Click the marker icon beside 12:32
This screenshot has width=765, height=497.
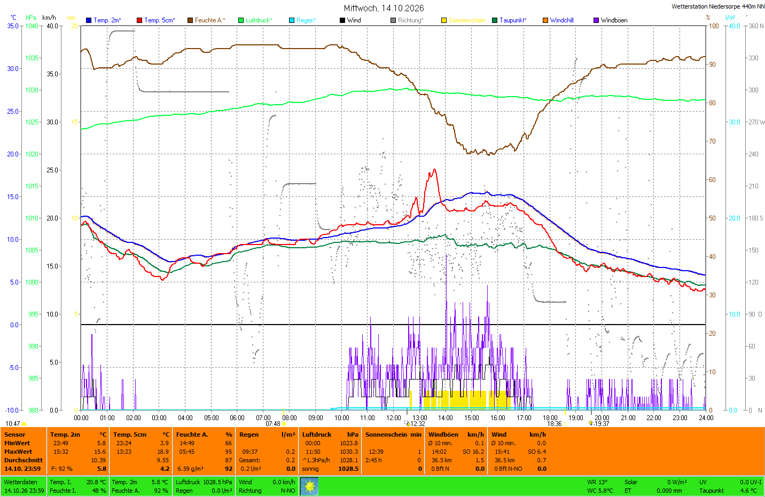click(x=408, y=424)
